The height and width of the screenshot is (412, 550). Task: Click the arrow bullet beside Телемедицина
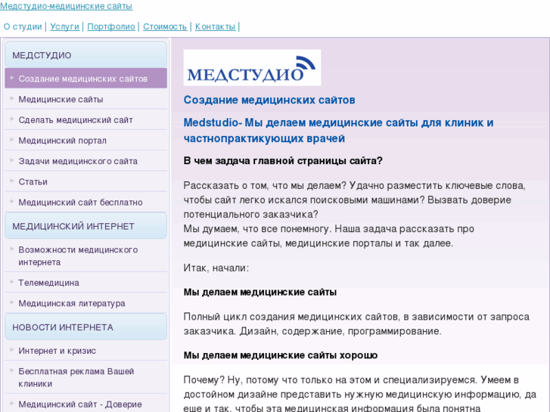[12, 282]
